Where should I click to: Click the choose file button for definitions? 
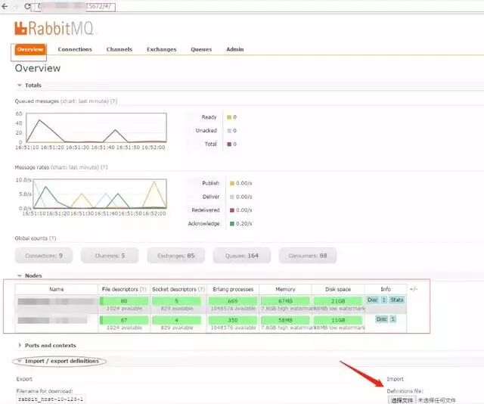(402, 400)
